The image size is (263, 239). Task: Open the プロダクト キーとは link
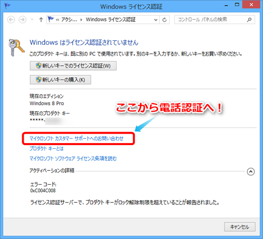(46, 148)
